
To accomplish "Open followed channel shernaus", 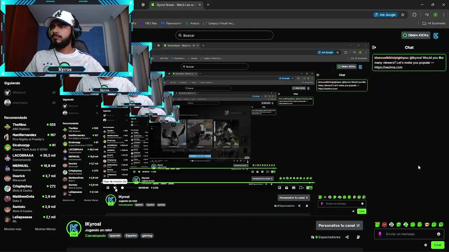I will click(x=30, y=103).
